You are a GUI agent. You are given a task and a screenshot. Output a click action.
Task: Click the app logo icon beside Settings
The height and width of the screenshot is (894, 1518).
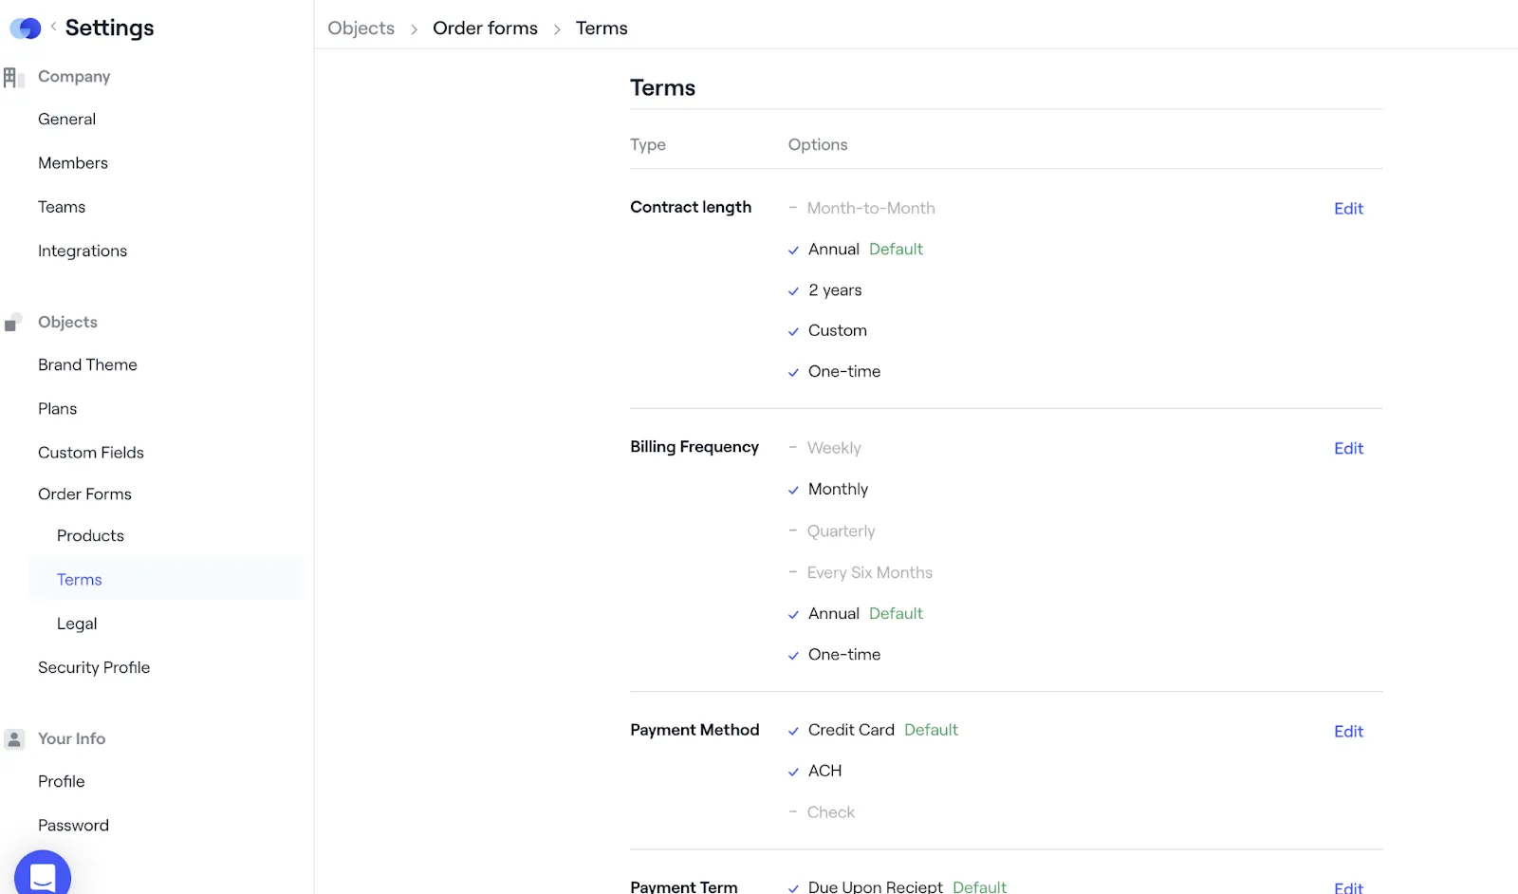click(26, 28)
